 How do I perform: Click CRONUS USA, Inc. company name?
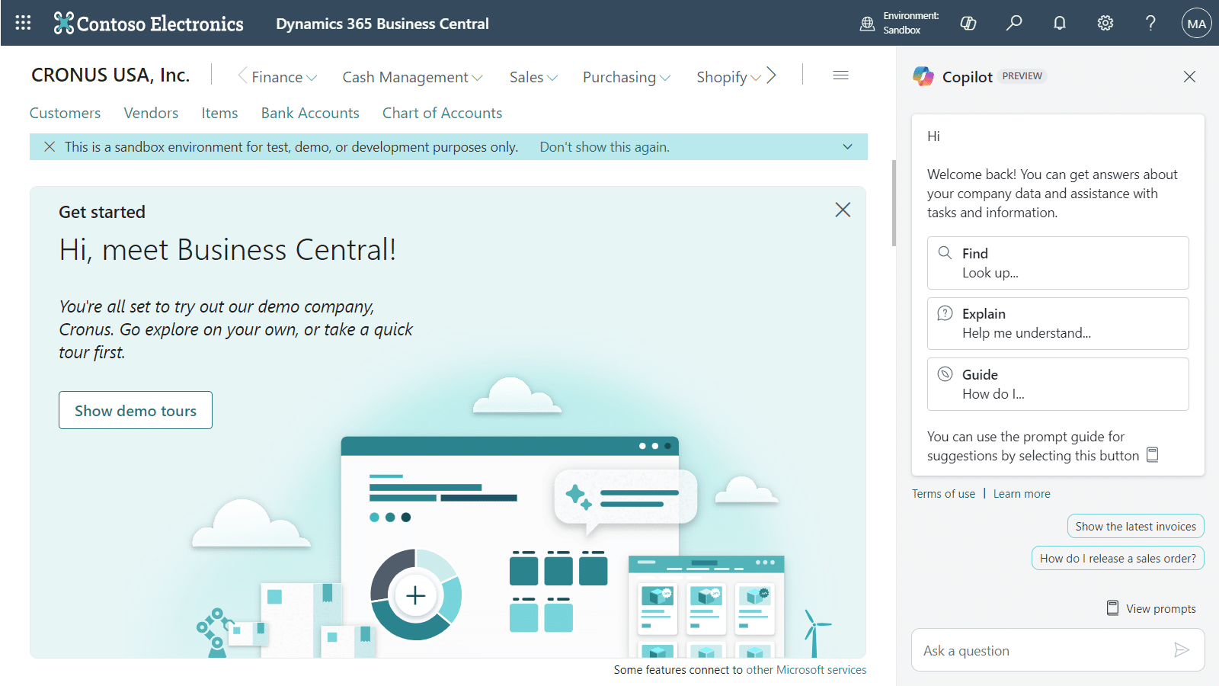coord(110,75)
